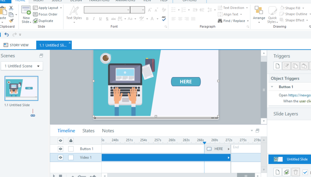Select the 1.1 Untitled Slide thumbnail
The image size is (311, 177).
pos(21,88)
